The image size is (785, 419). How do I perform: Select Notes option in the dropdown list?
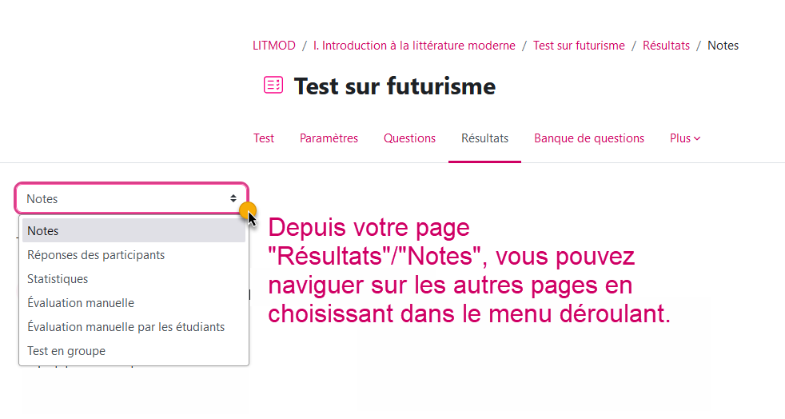(x=43, y=231)
